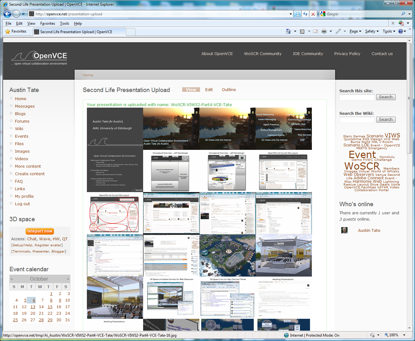Open the Page menu dropdown
The height and width of the screenshot is (341, 415).
pyautogui.click(x=355, y=31)
